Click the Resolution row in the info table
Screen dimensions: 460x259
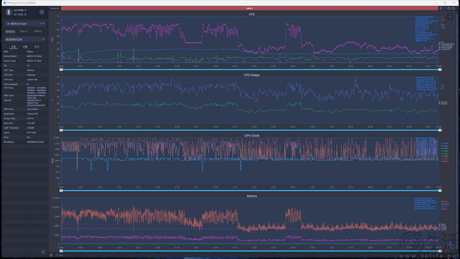[25, 114]
